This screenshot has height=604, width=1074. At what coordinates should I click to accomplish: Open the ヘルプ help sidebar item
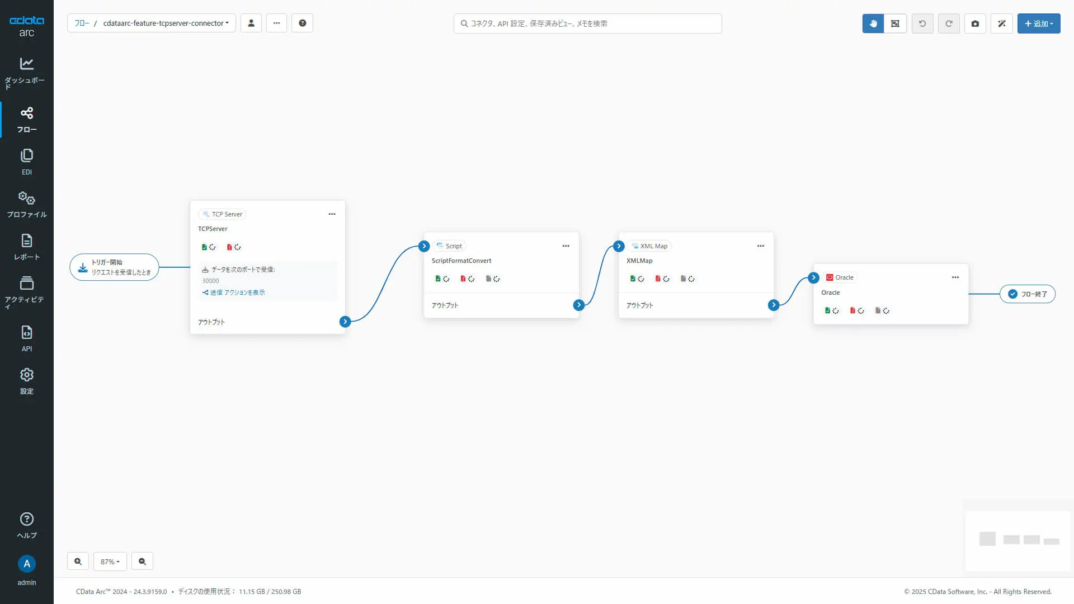point(26,526)
